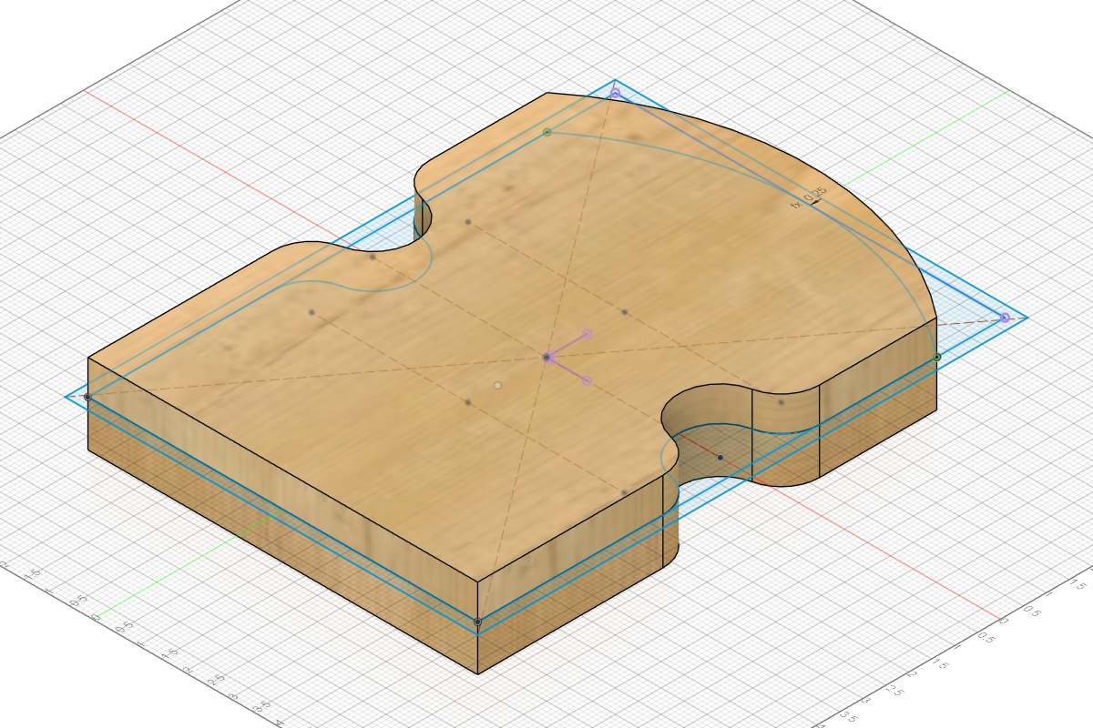Viewport: 1093px width, 728px height.
Task: Select the green arc endpoint on the body's right edge
Action: coord(937,358)
